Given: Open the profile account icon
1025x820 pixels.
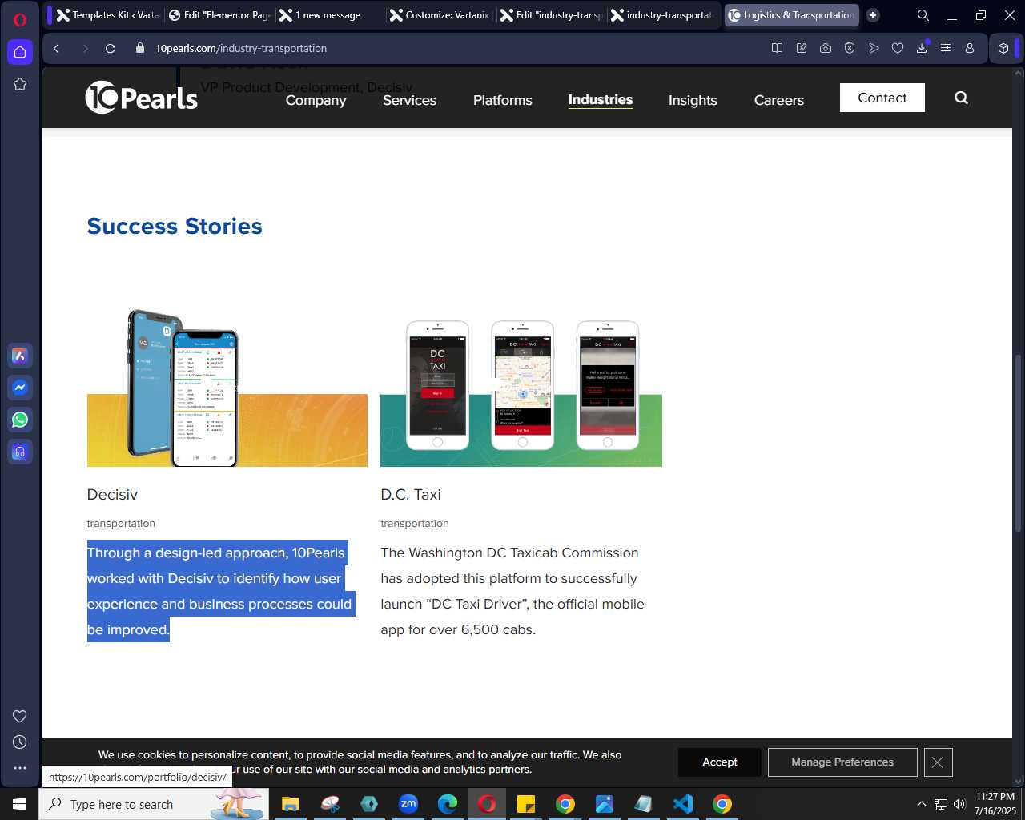Looking at the screenshot, I should [970, 48].
